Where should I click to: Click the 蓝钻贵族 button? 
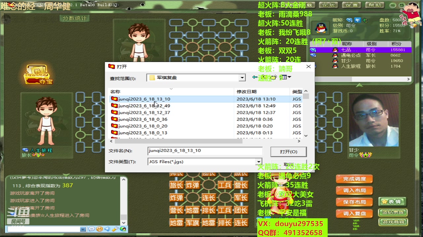point(393,212)
